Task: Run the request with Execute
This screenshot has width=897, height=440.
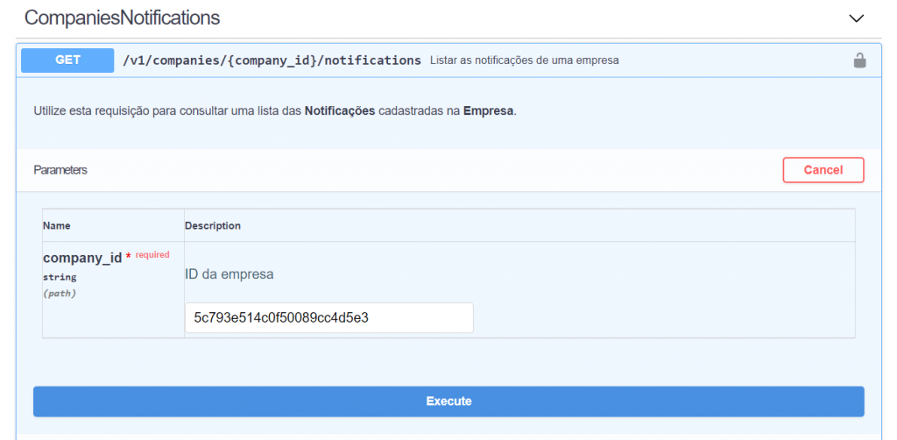Action: pos(448,401)
